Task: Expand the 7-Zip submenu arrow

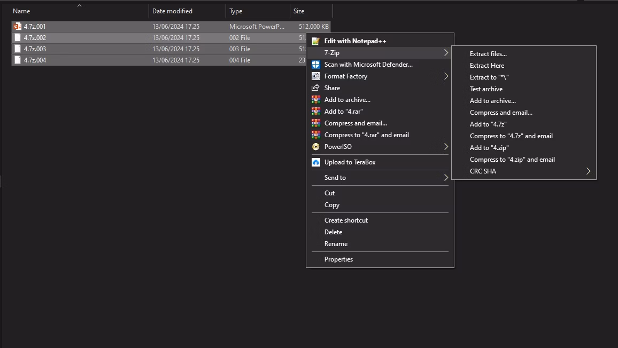Action: pyautogui.click(x=446, y=53)
